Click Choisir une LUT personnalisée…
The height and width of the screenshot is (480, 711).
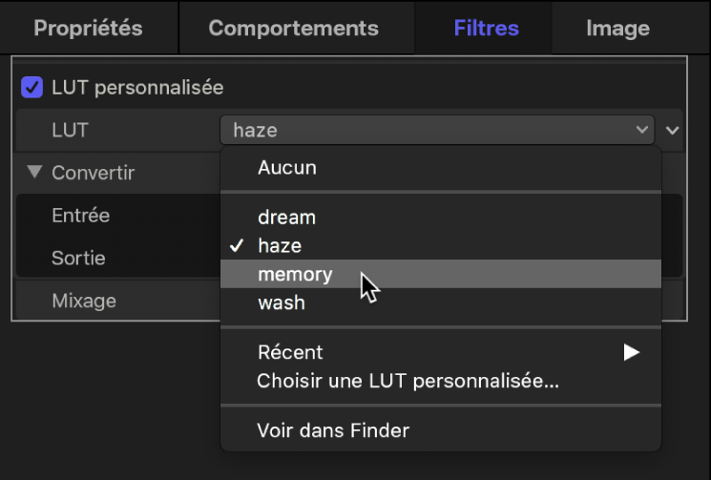coord(408,382)
